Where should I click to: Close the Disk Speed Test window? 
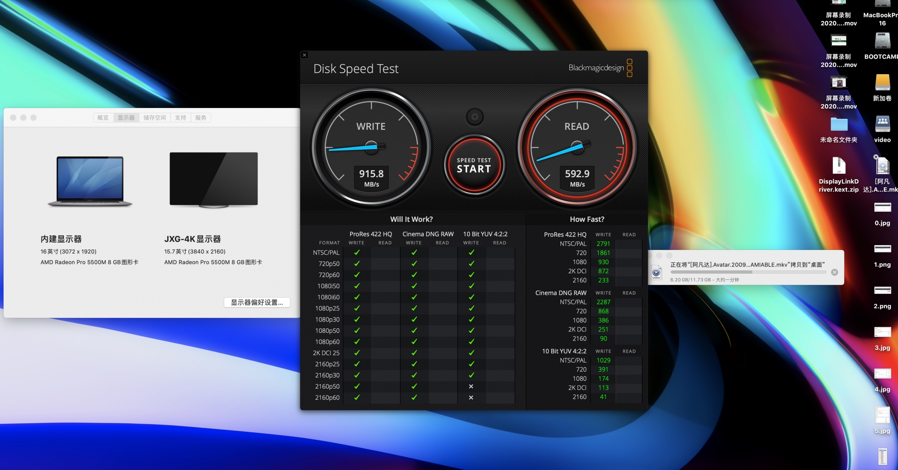304,55
